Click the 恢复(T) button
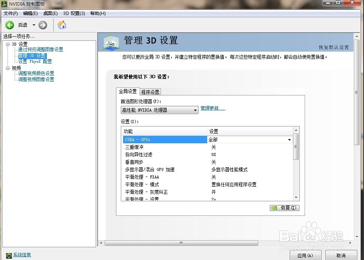This screenshot has width=364, height=260. 284,208
